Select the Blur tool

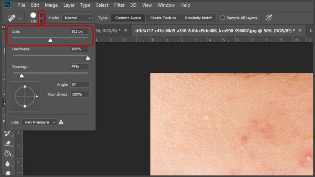[x=8, y=164]
